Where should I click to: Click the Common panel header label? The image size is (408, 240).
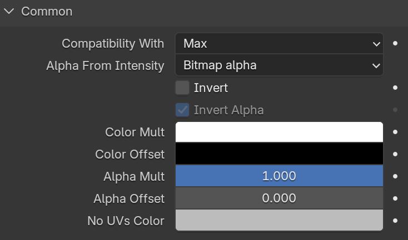click(x=47, y=12)
